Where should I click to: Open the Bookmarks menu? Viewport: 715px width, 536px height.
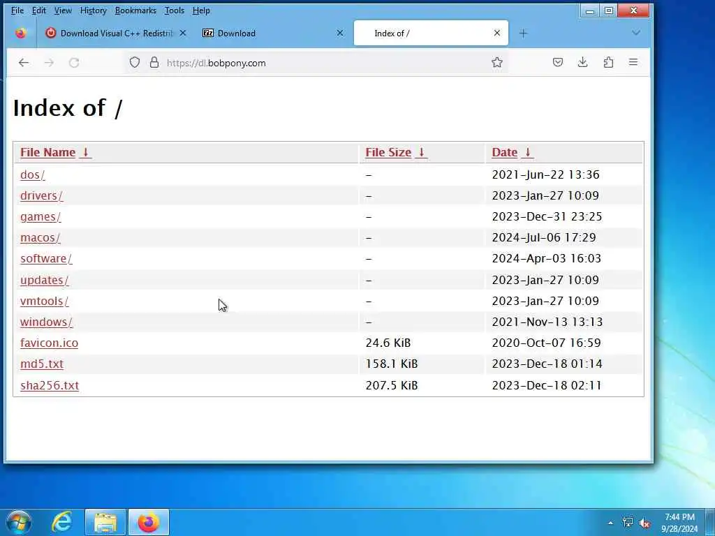tap(135, 10)
